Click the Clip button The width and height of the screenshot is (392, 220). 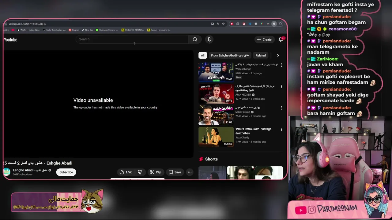tap(156, 172)
